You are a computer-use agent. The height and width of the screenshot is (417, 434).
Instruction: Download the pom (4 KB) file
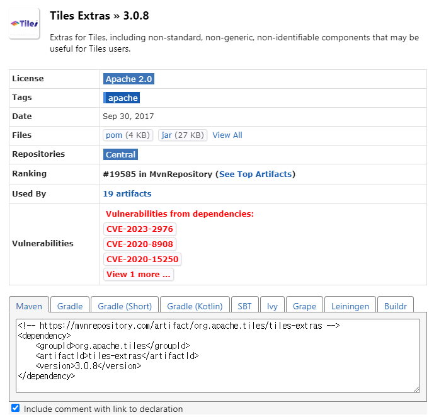[128, 135]
